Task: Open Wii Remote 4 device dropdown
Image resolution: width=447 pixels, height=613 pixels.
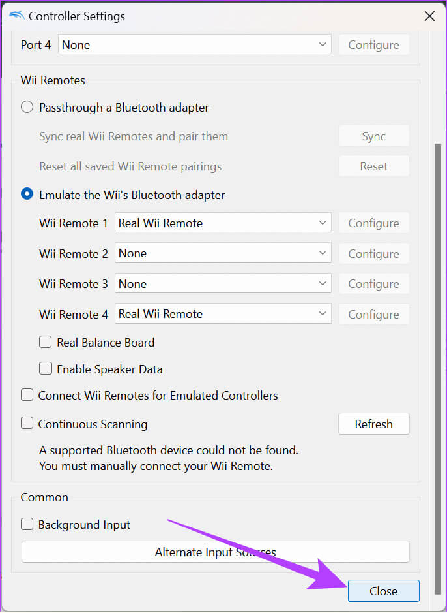Action: click(x=222, y=314)
